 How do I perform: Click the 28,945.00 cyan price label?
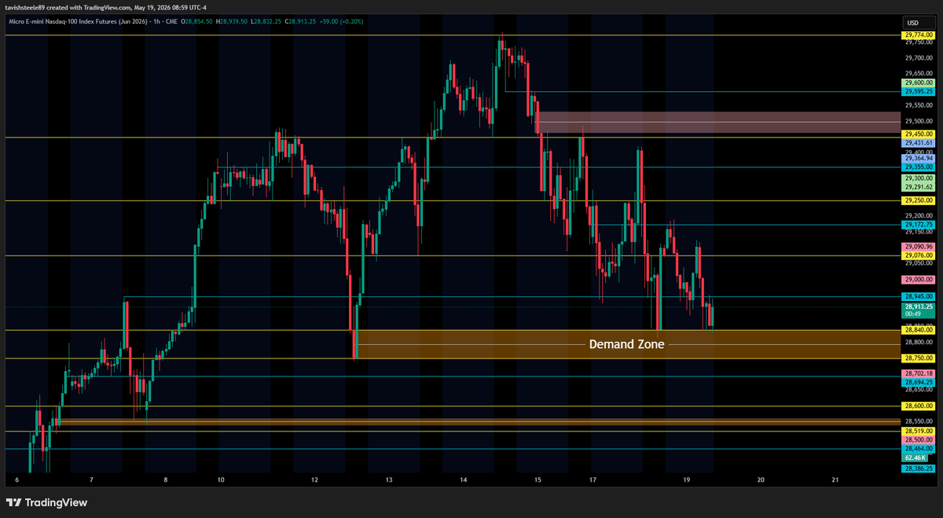point(918,296)
